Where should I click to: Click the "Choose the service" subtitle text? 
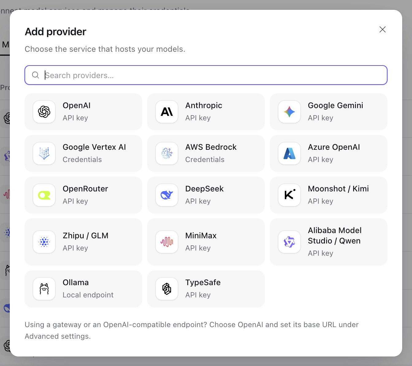(105, 49)
